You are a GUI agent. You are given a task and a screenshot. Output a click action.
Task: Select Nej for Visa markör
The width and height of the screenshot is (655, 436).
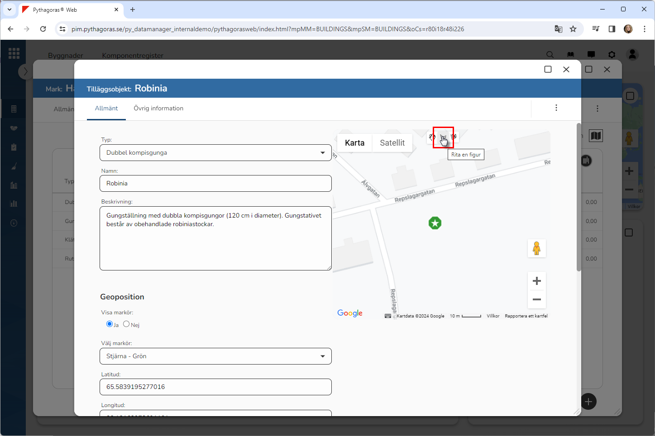[x=126, y=324]
